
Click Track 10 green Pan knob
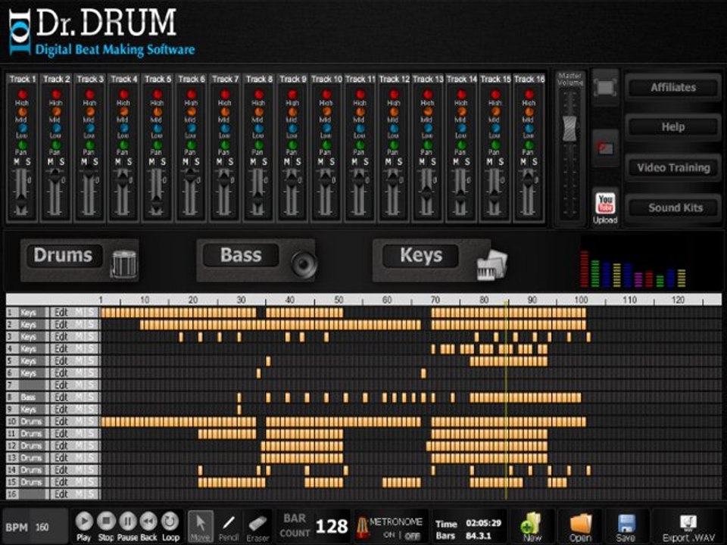point(326,145)
